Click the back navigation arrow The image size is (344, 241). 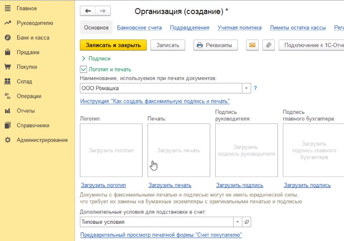point(88,11)
